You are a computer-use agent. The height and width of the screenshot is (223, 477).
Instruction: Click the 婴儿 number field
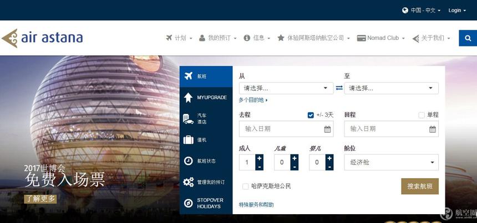pyautogui.click(x=317, y=162)
